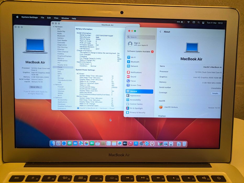This screenshot has width=244, height=183.
Task: Open the Trash in the Dock
Action: point(184,144)
